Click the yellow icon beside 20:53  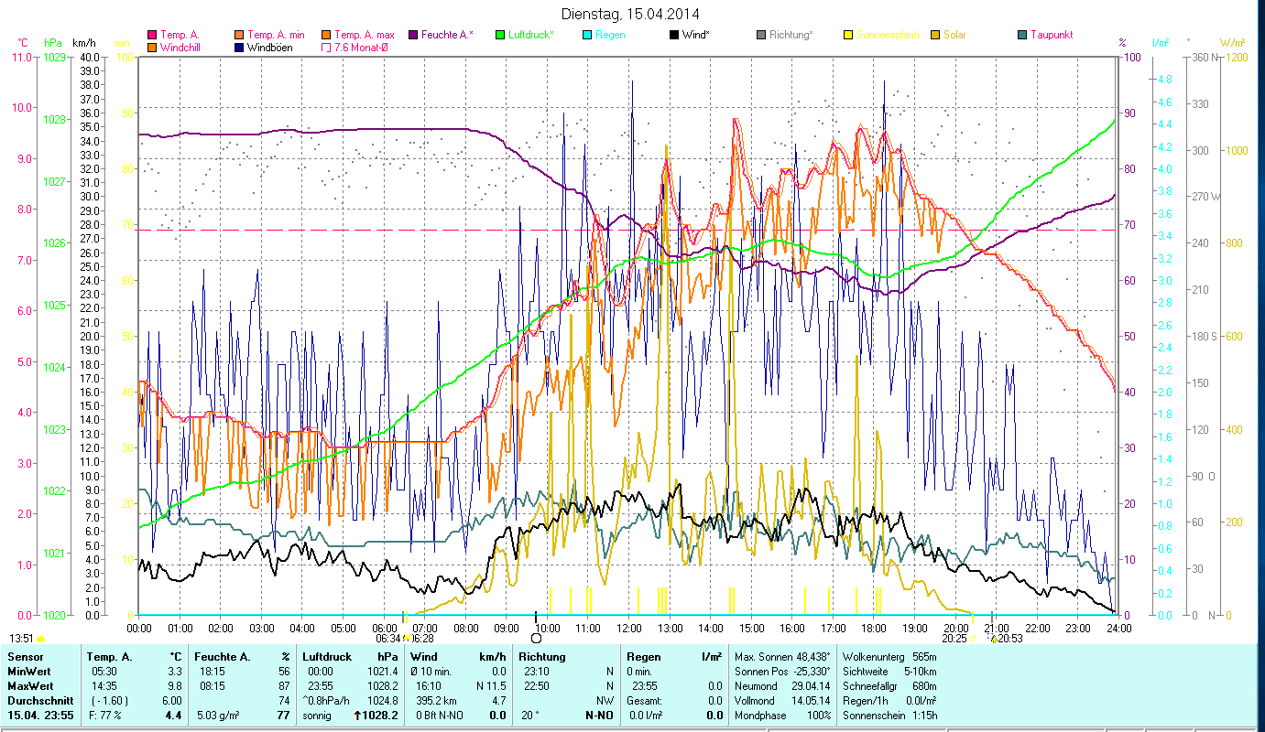point(994,639)
